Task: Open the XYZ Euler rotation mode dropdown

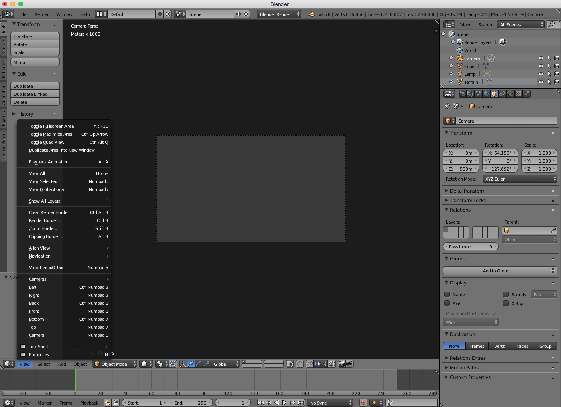Action: click(x=520, y=179)
